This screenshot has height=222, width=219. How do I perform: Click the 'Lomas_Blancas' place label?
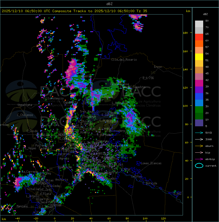(151, 163)
